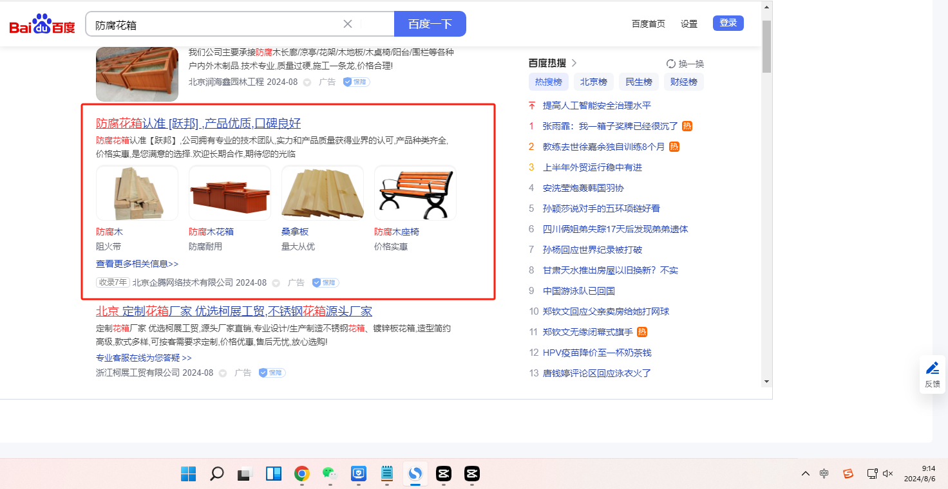Open the orange park bench thumbnail
948x489 pixels.
pos(415,193)
